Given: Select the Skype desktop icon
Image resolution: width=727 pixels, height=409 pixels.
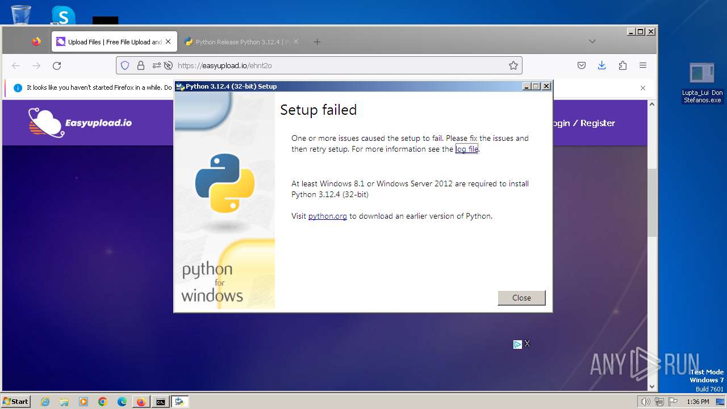Looking at the screenshot, I should pyautogui.click(x=63, y=15).
